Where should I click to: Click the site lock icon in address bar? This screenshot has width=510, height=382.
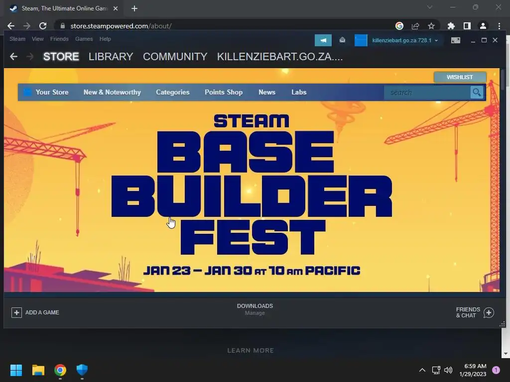[63, 26]
